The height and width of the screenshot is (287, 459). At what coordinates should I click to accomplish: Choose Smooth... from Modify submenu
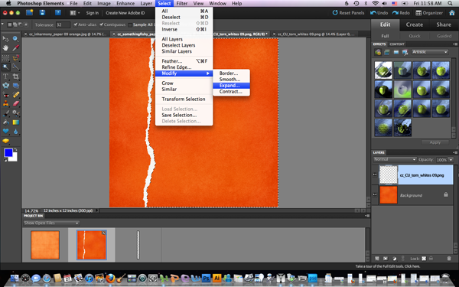[x=231, y=80]
